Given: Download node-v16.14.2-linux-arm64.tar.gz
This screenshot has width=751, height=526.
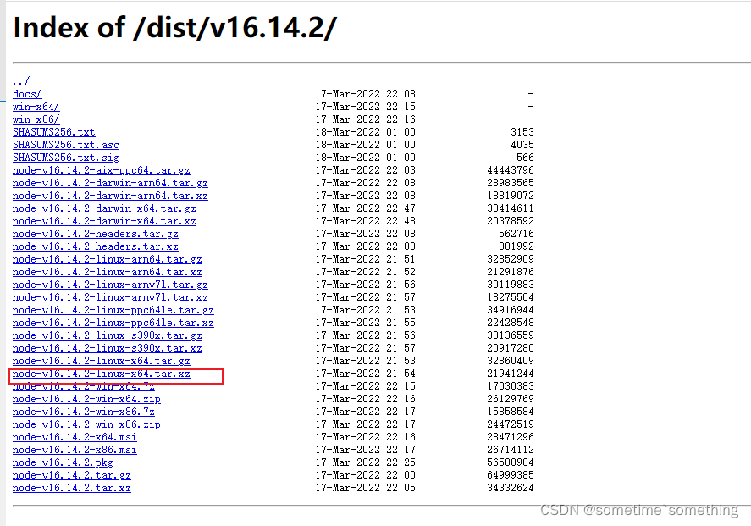Looking at the screenshot, I should click(108, 259).
